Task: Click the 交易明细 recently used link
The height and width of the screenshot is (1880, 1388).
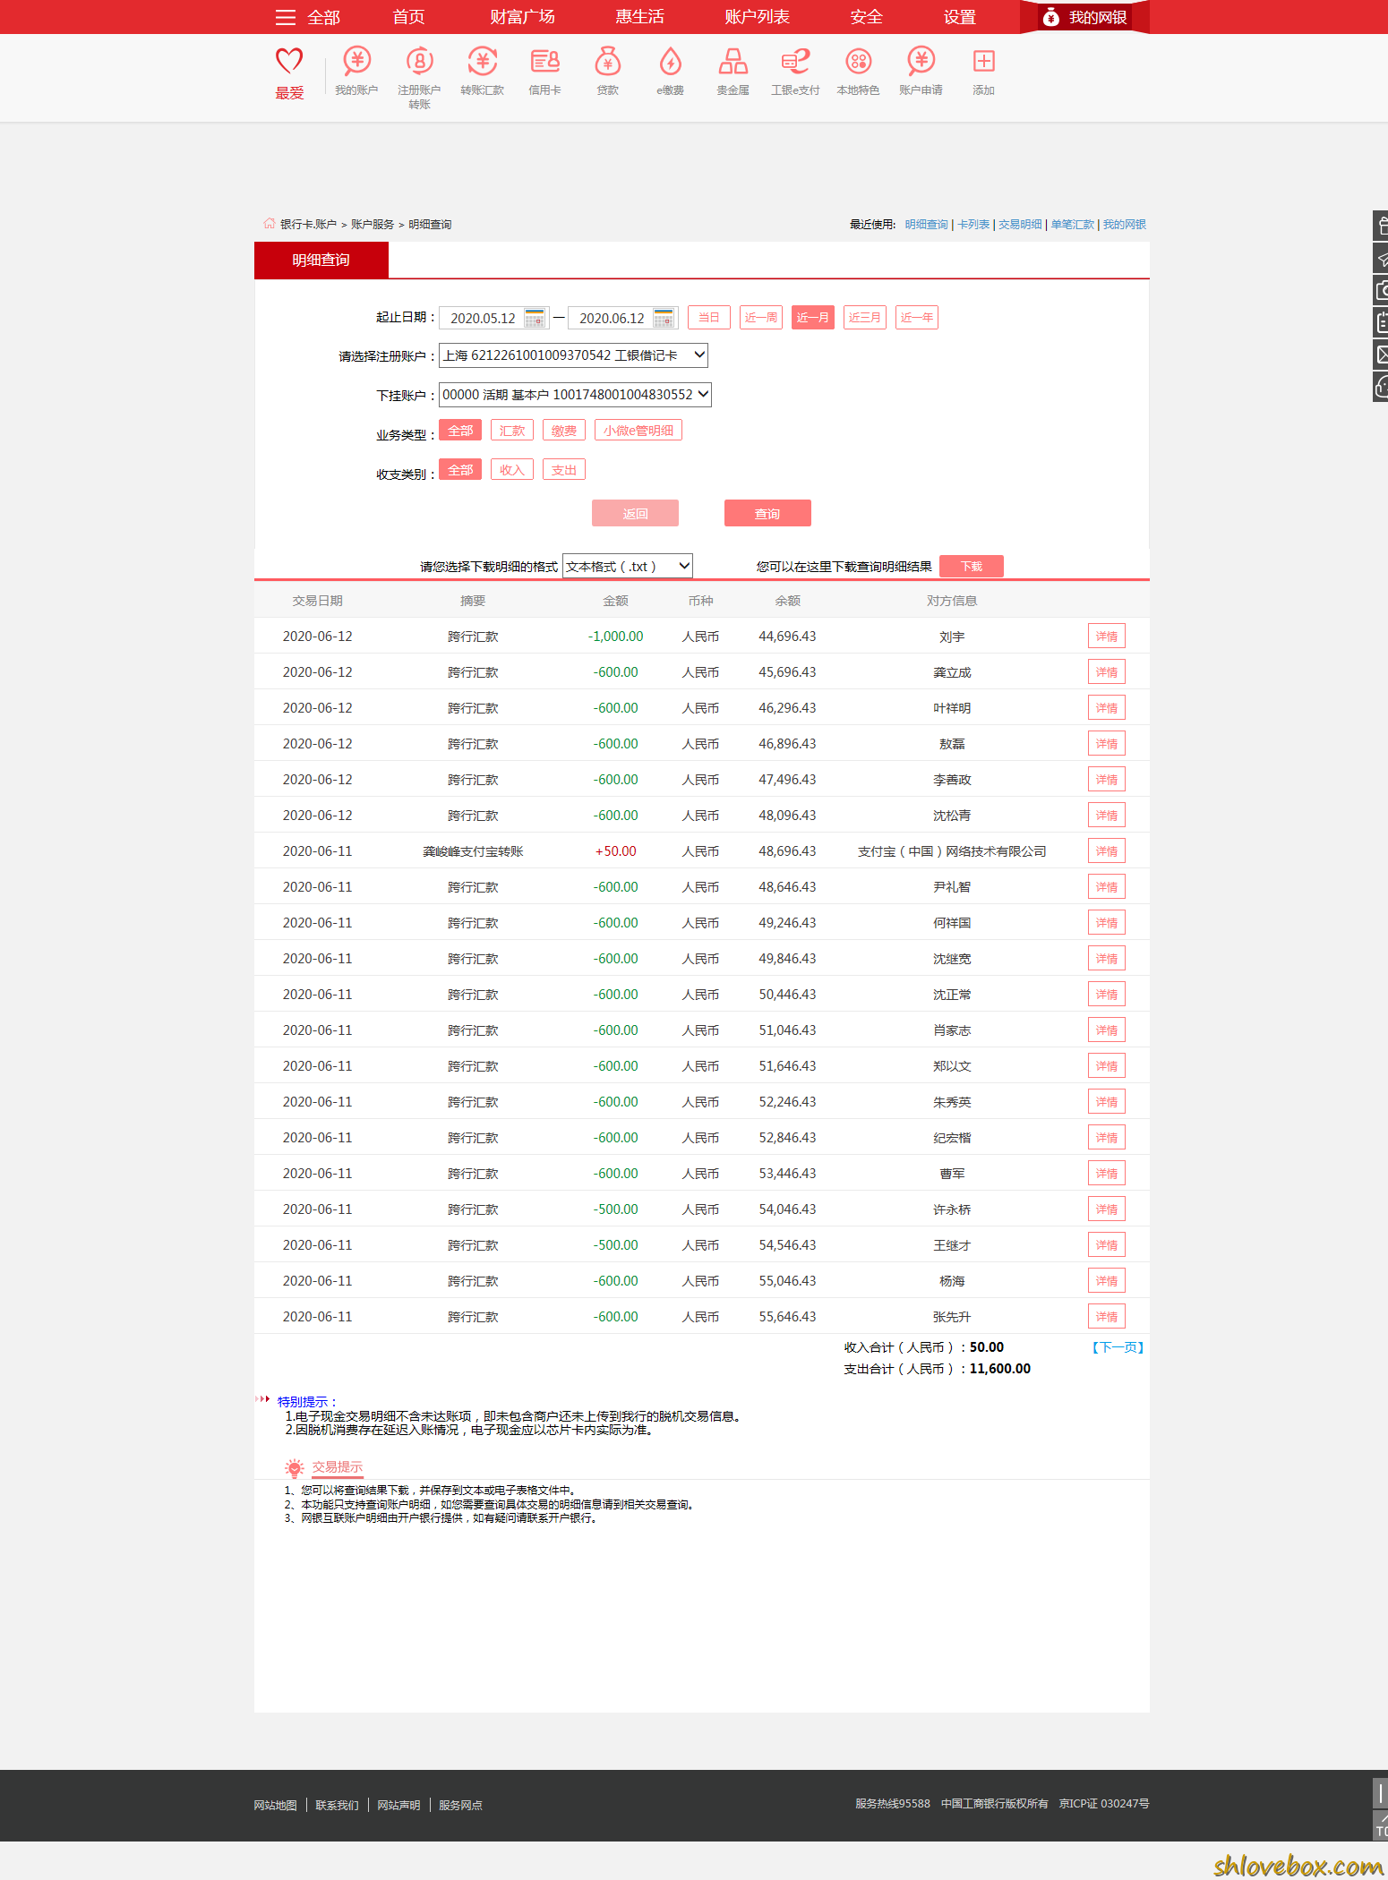Action: (1020, 225)
